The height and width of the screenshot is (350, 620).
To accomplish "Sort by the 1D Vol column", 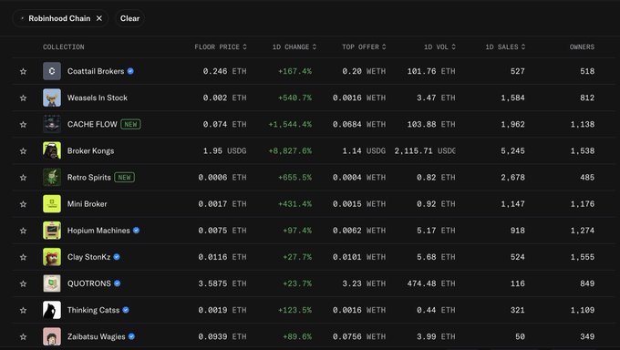I will (x=439, y=46).
